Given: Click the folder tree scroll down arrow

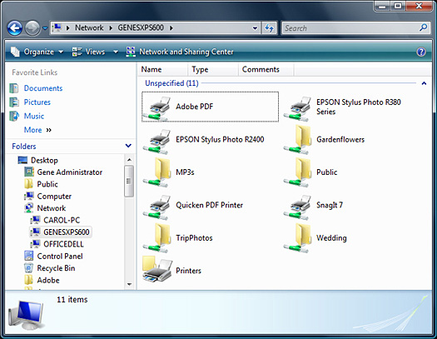Looking at the screenshot, I should [129, 284].
